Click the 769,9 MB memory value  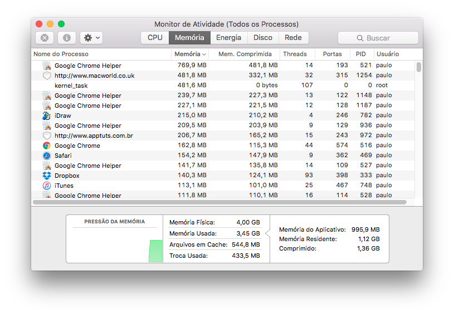click(192, 65)
